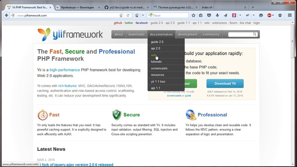Select guide 2.0 from the documentation dropdown
The width and height of the screenshot is (297, 167).
coord(166,42)
